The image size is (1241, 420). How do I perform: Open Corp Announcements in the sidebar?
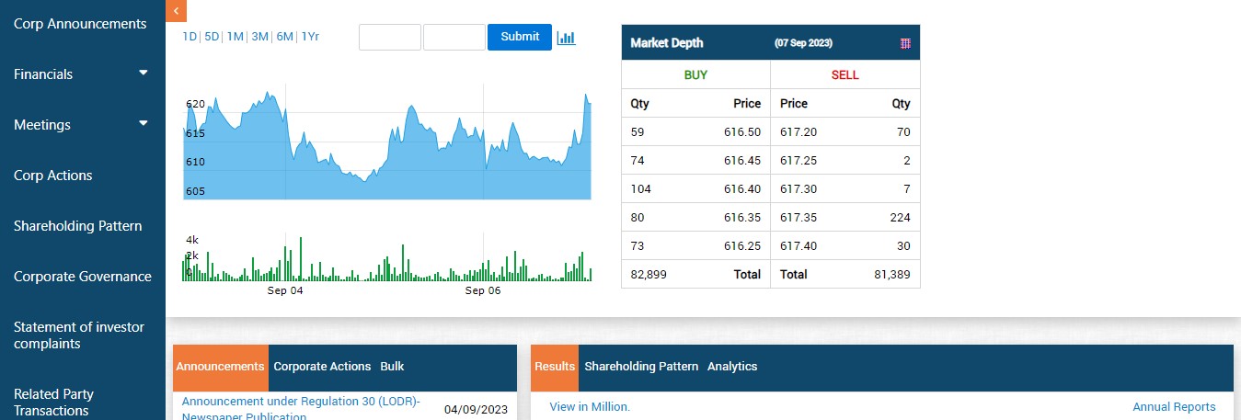tap(80, 24)
